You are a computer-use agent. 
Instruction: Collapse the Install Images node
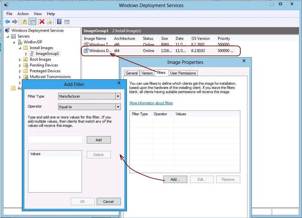pyautogui.click(x=20, y=48)
